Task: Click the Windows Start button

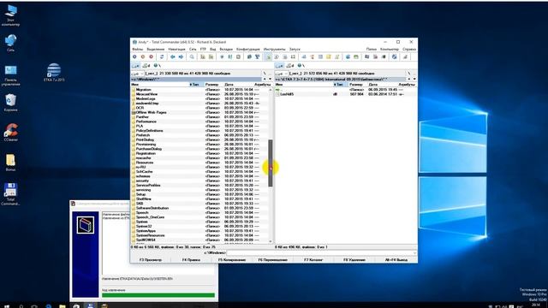Action: pos(7,306)
